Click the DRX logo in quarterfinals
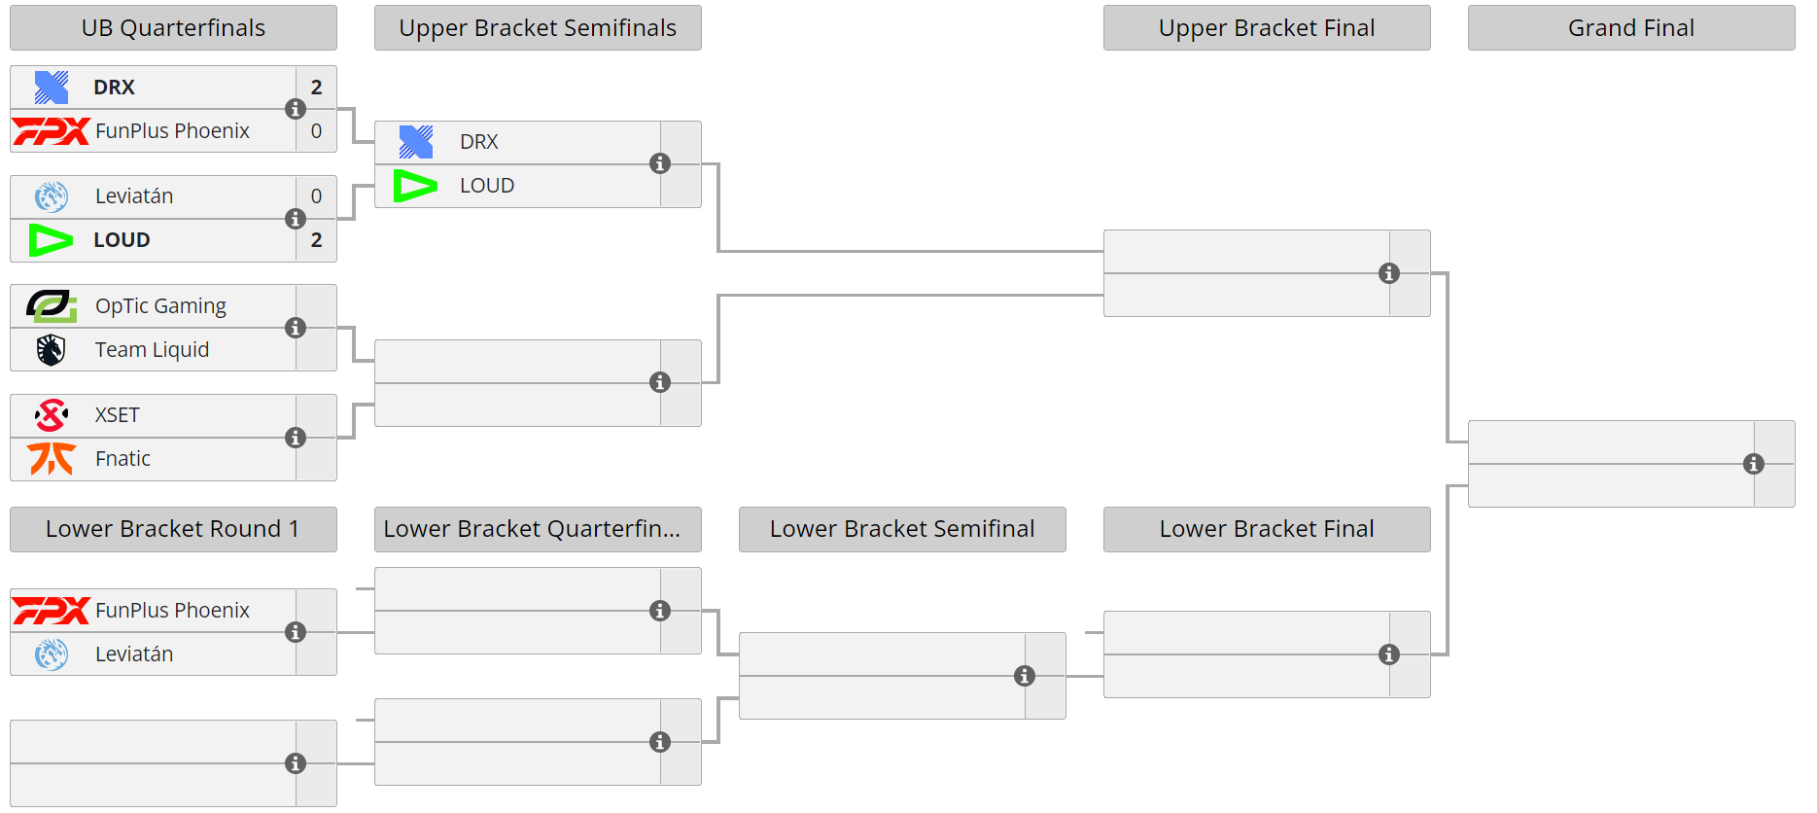Screen dimensions: 1817x813 [52, 88]
